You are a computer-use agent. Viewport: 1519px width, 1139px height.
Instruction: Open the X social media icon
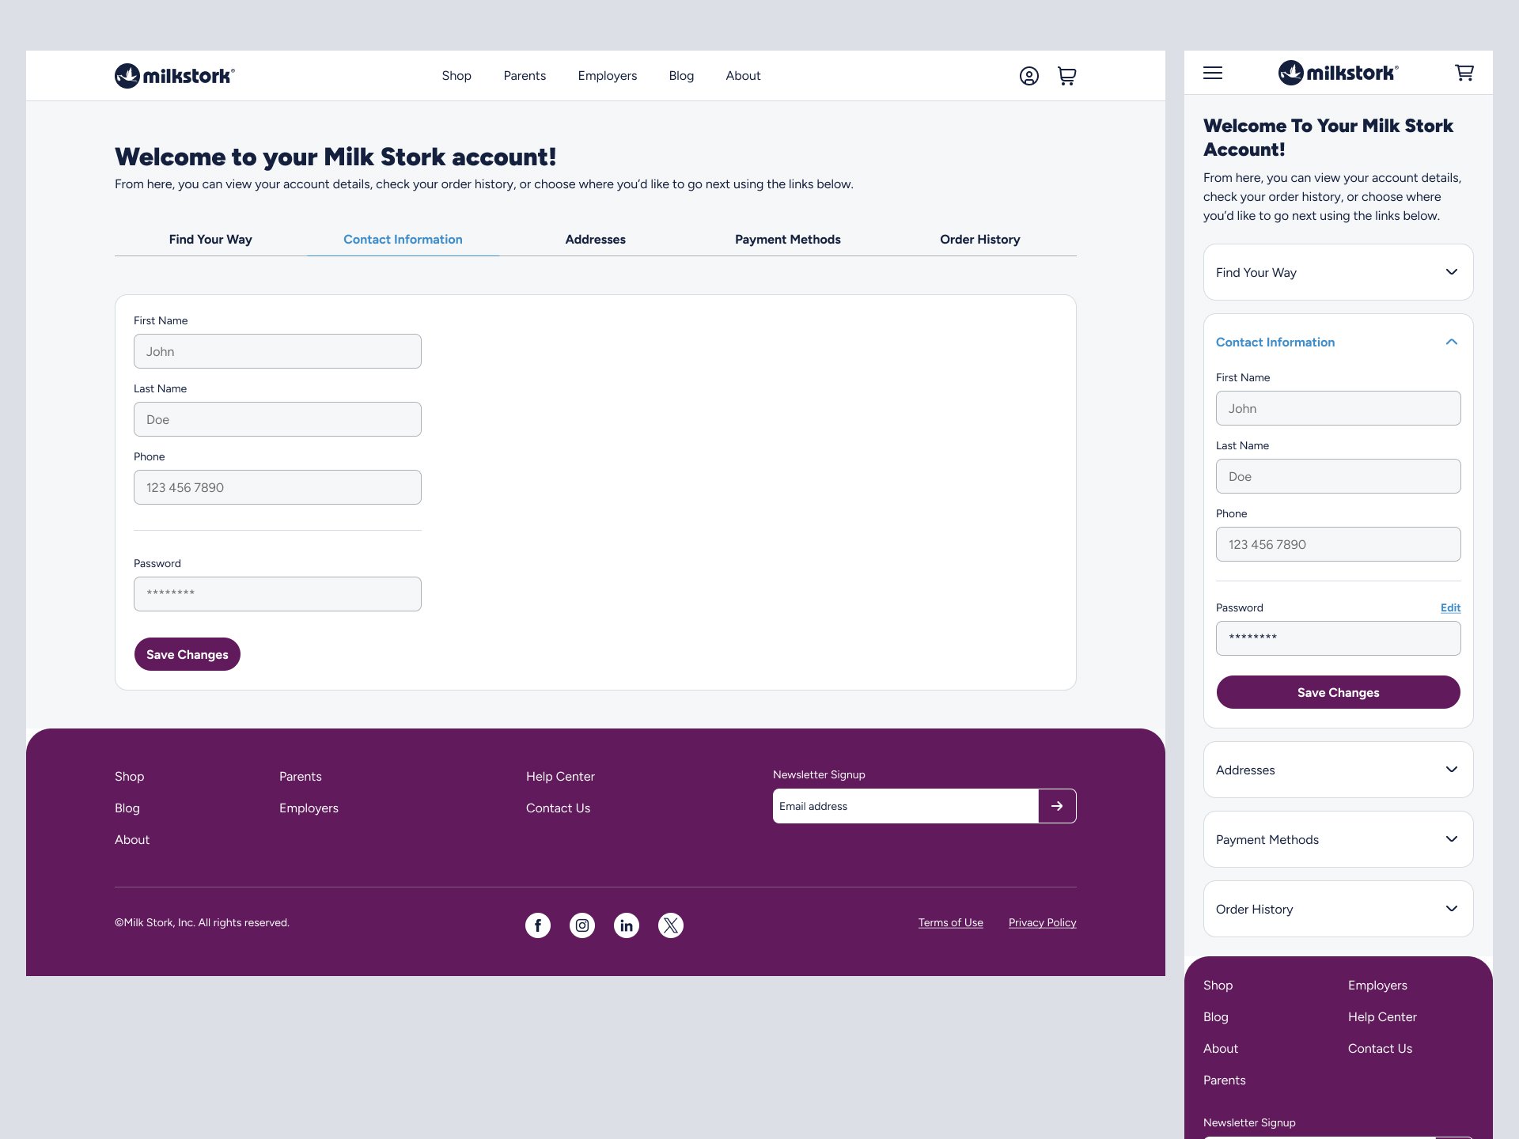671,925
